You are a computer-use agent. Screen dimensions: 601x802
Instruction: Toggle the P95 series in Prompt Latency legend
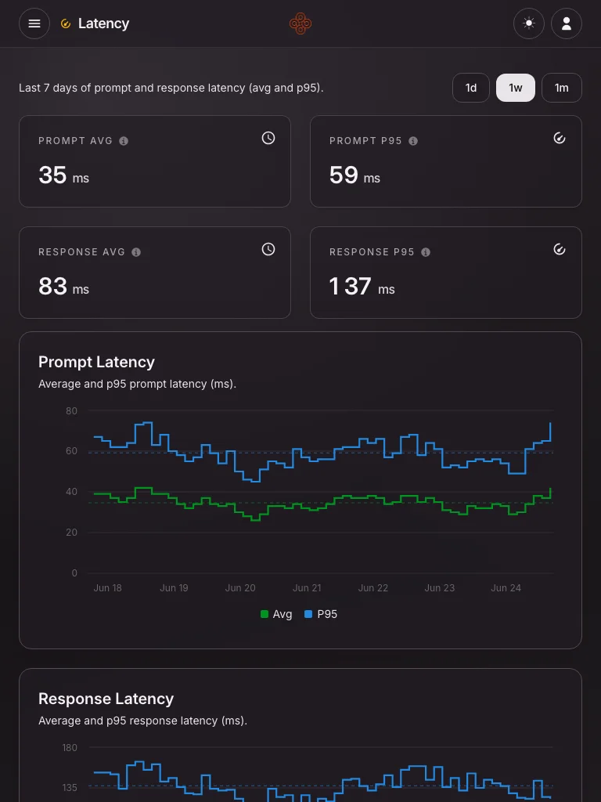[321, 614]
